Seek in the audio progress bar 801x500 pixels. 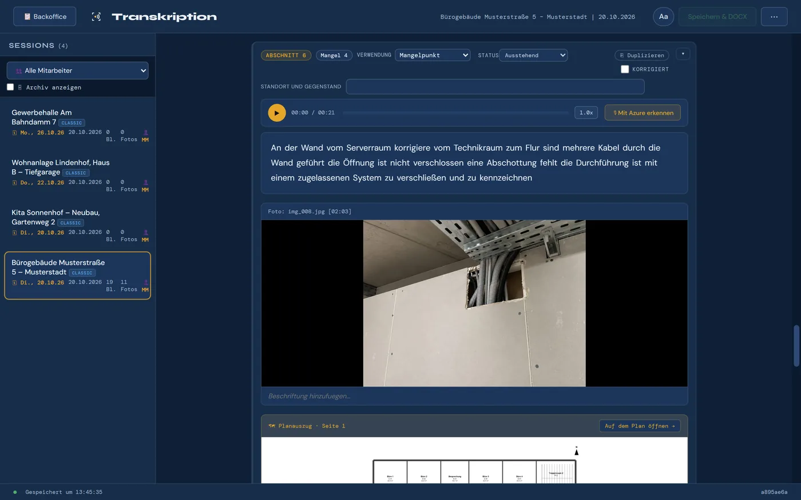click(x=455, y=113)
